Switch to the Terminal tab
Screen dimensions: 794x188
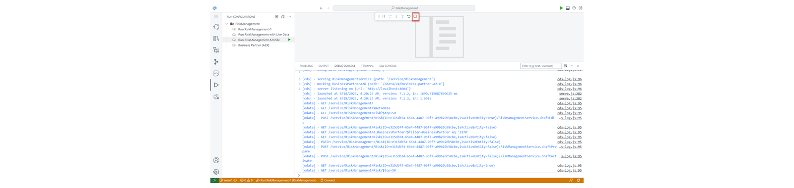[367, 66]
